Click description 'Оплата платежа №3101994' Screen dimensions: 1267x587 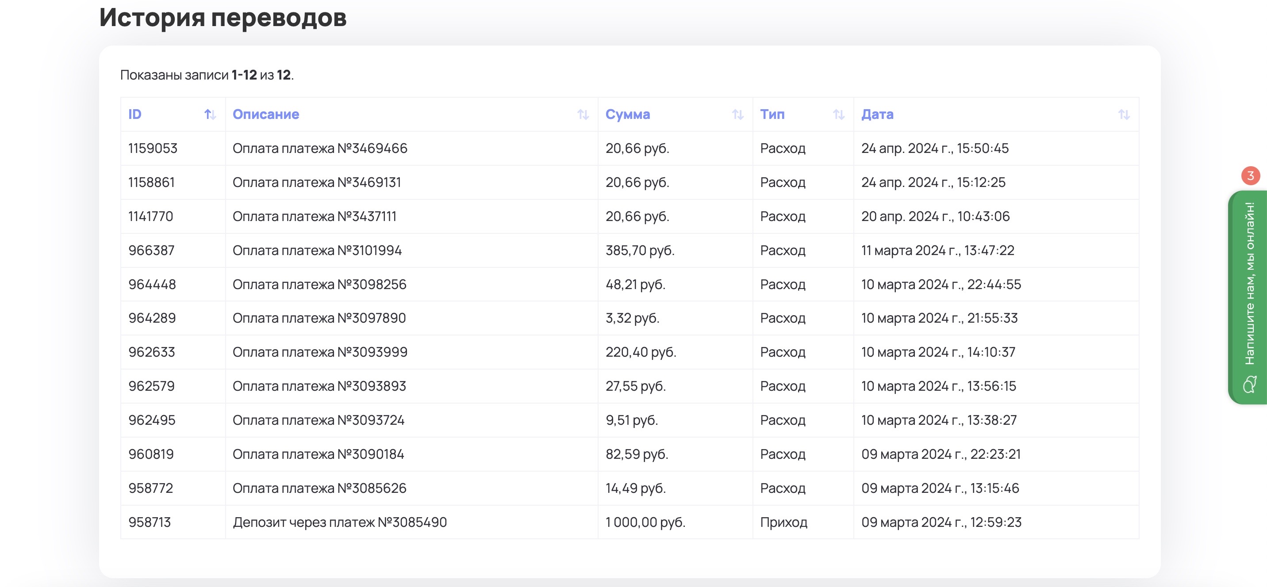pos(317,251)
